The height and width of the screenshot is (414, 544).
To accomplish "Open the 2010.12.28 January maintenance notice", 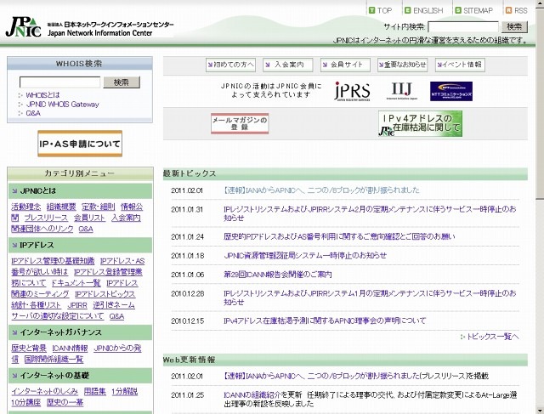I will tap(370, 298).
